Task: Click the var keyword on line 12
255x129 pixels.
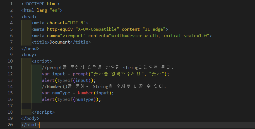Action: [x=46, y=74]
